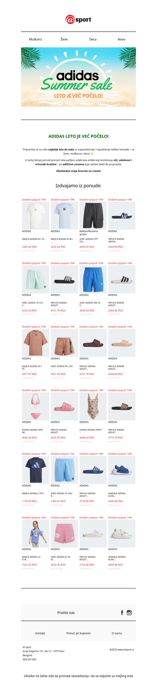The height and width of the screenshot is (684, 157).
Task: Select the MAJICA ADIDAS J TR-E product title
Action: coord(34,493)
